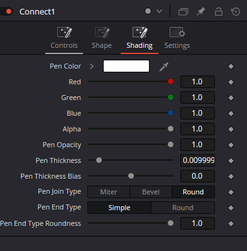The image size is (247, 251).
Task: Click the Pen Thickness Bias slider handle
Action: [x=131, y=176]
